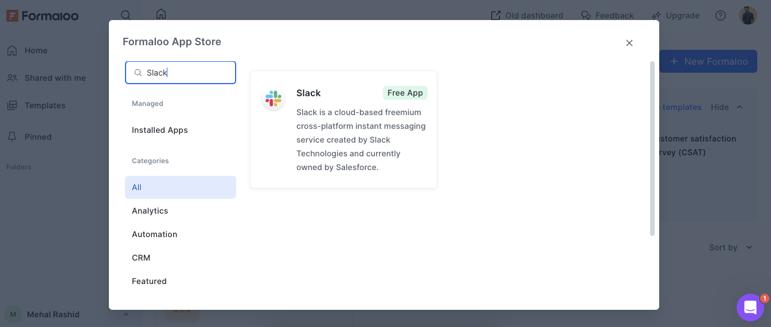
Task: Expand the Mehal Rashid account menu
Action: [x=126, y=314]
